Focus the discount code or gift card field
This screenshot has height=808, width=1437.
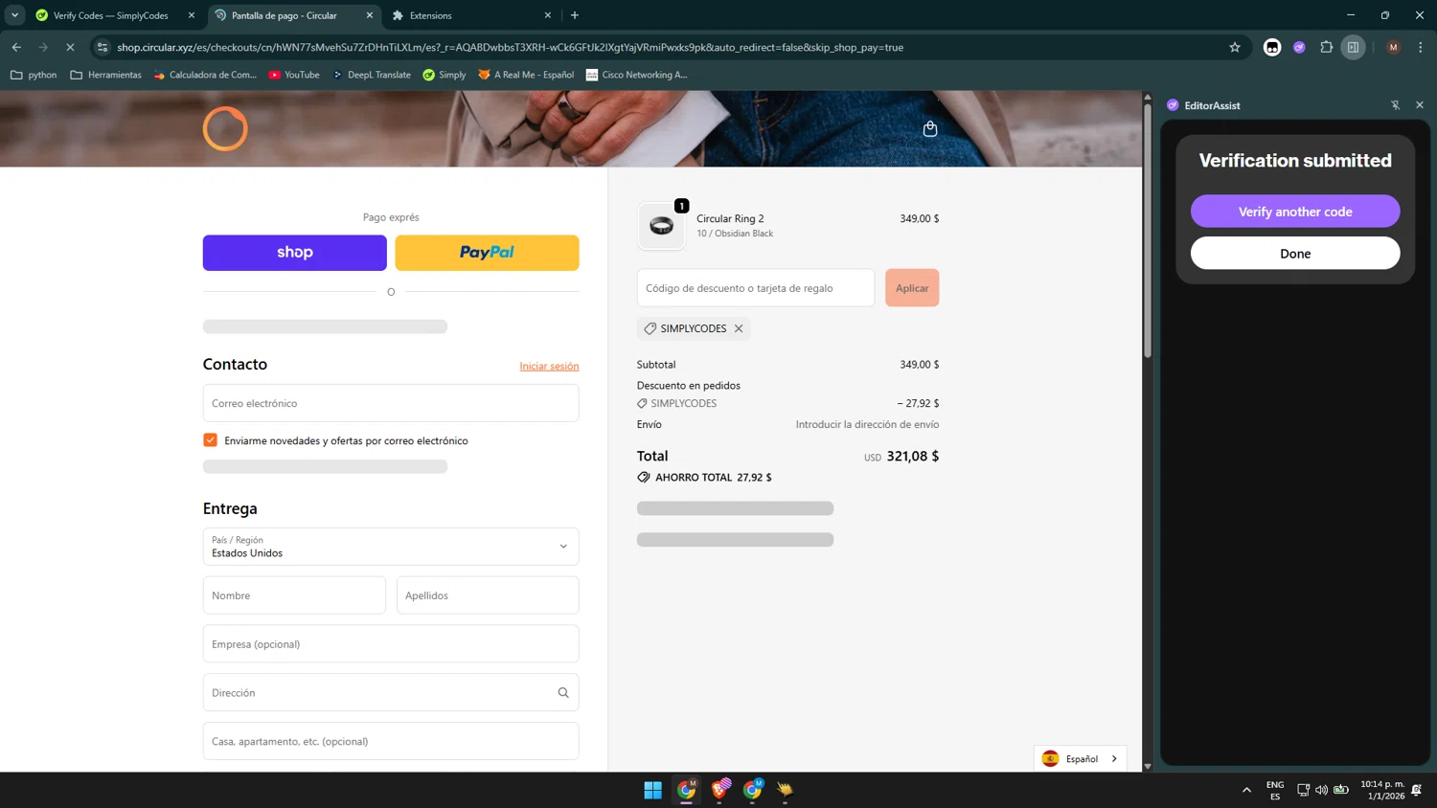pos(756,288)
